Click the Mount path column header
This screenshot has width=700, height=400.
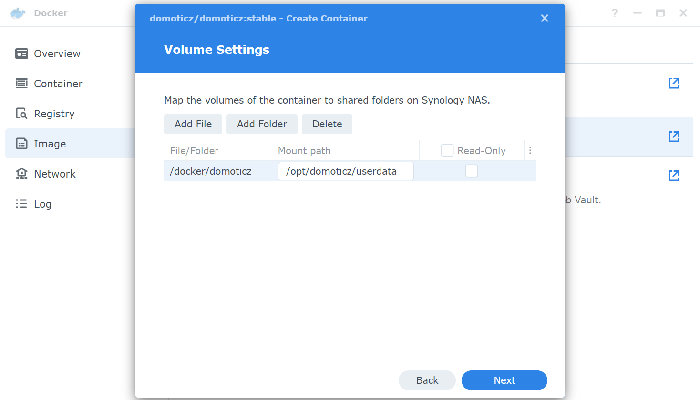pyautogui.click(x=346, y=150)
